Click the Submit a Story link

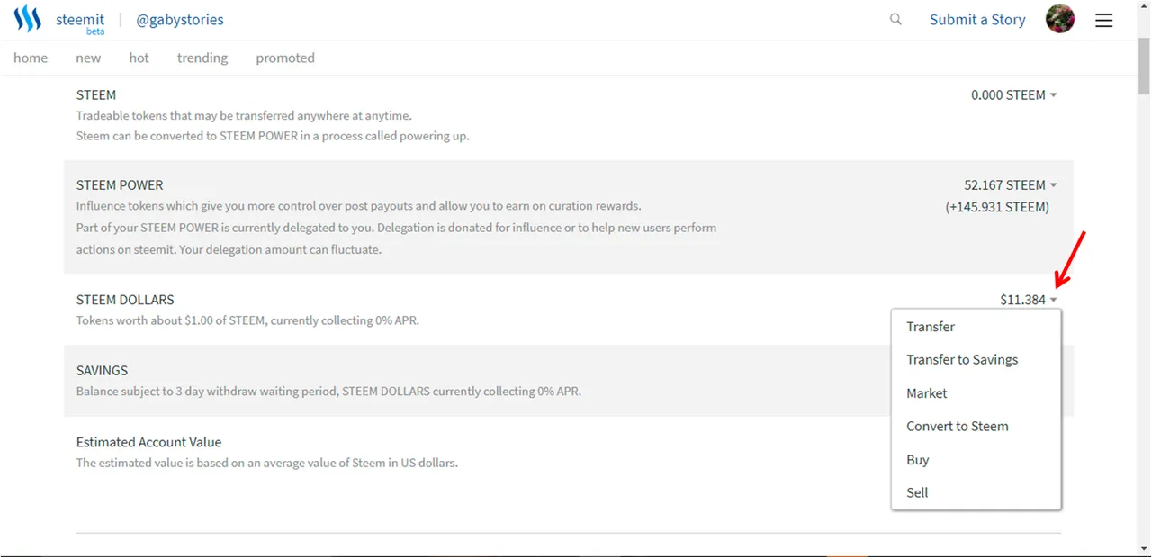click(977, 20)
